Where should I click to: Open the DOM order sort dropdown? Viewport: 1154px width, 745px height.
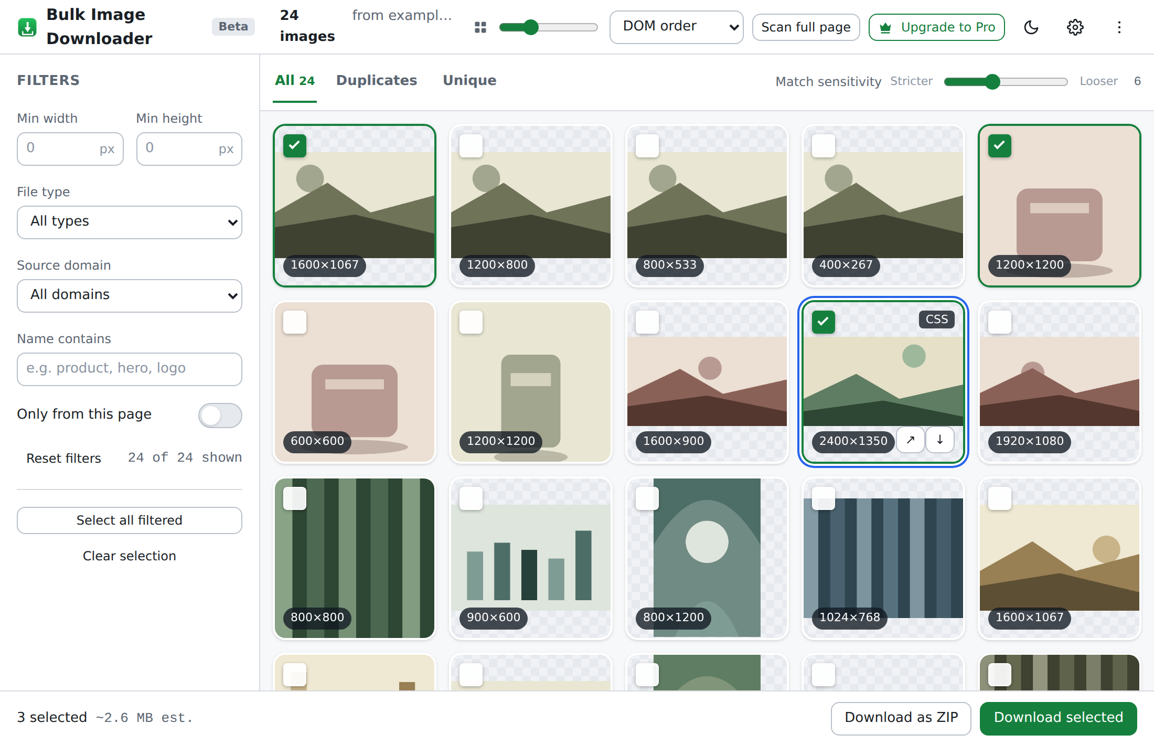click(677, 27)
